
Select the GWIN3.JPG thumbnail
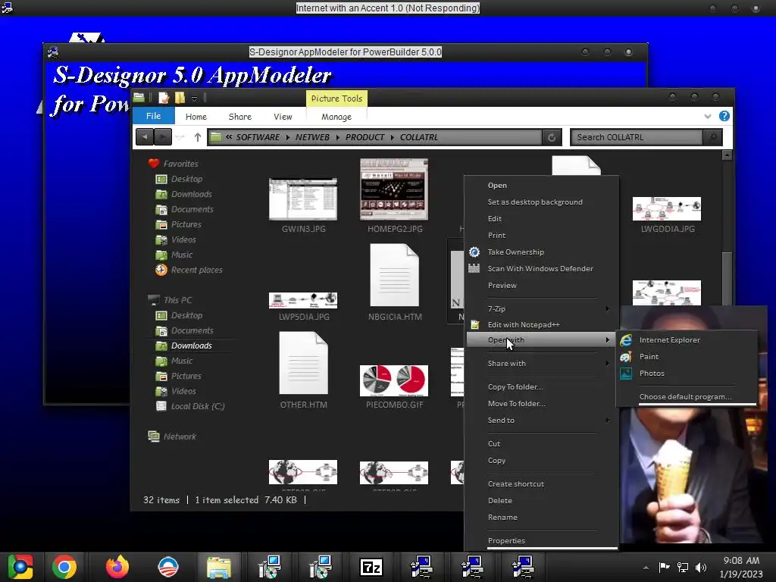pos(303,199)
